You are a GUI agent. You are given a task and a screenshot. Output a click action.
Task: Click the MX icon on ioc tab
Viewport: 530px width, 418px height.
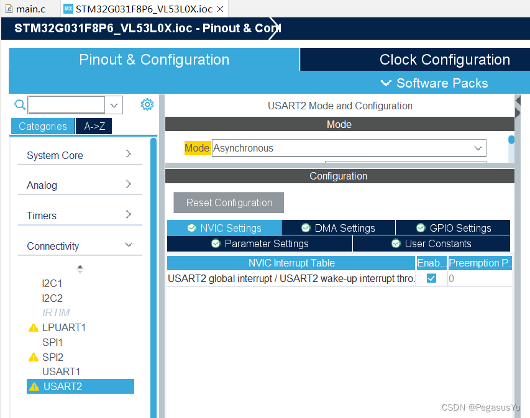[x=68, y=9]
